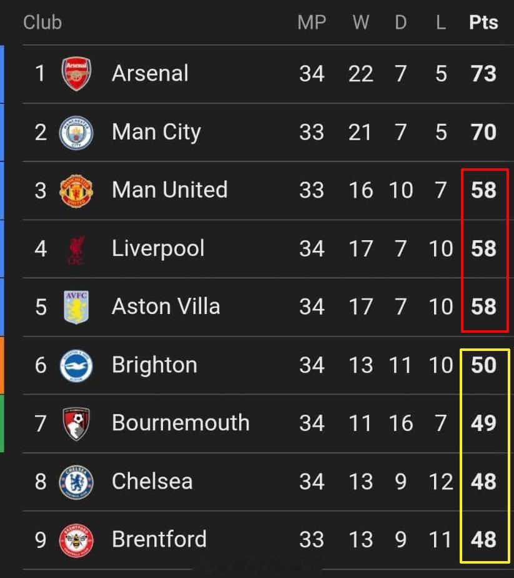Viewport: 514px width, 578px height.
Task: Select the Man United crest icon
Action: (x=76, y=190)
